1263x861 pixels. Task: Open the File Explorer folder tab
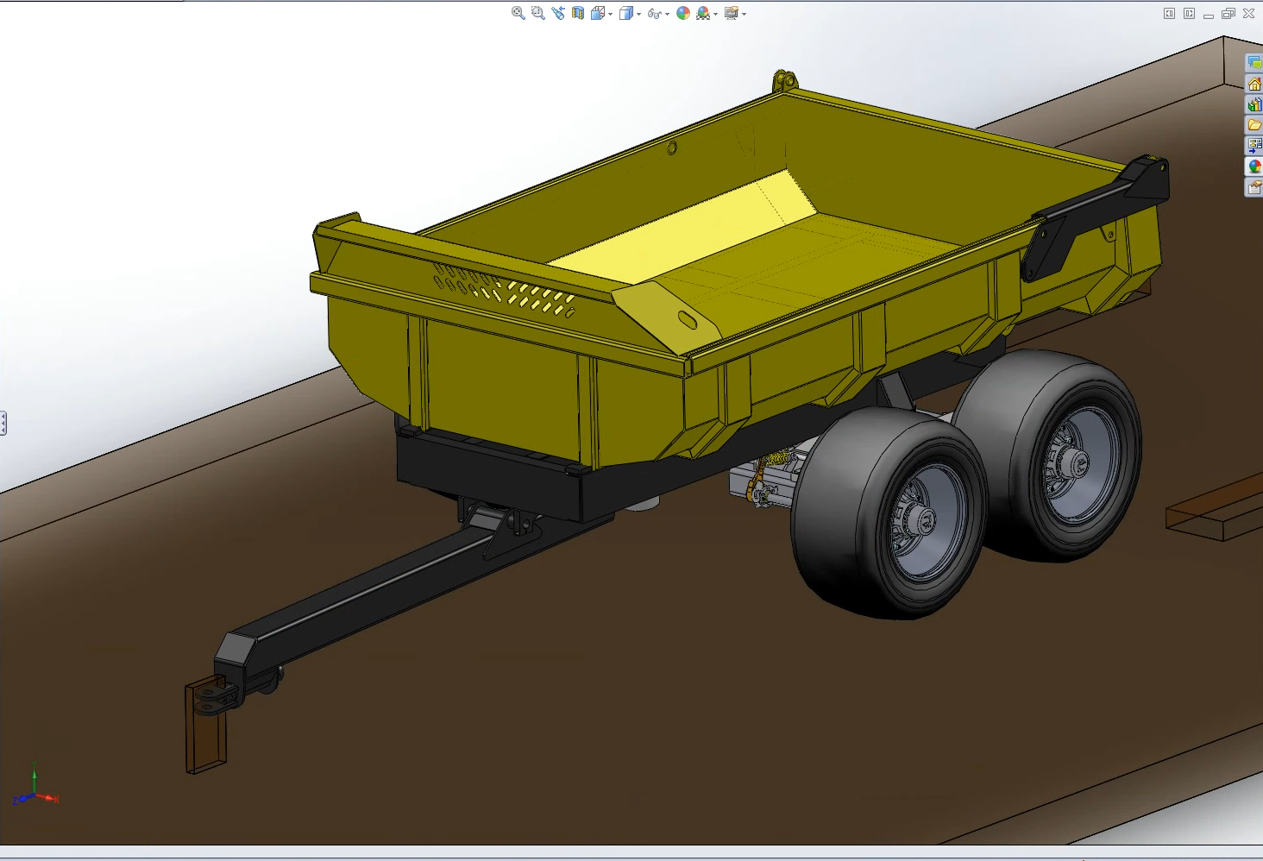[1254, 125]
